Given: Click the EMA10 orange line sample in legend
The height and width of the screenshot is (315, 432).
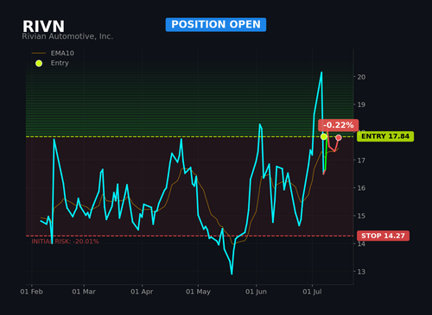Looking at the screenshot, I should click(39, 54).
